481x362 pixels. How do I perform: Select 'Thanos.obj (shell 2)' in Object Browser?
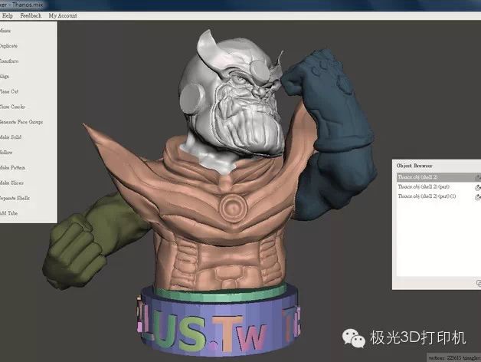tap(439, 177)
